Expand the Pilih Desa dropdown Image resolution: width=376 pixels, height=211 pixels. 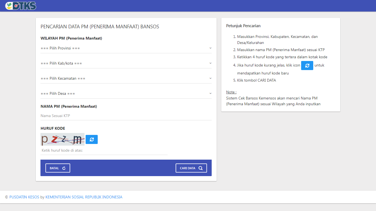(126, 94)
